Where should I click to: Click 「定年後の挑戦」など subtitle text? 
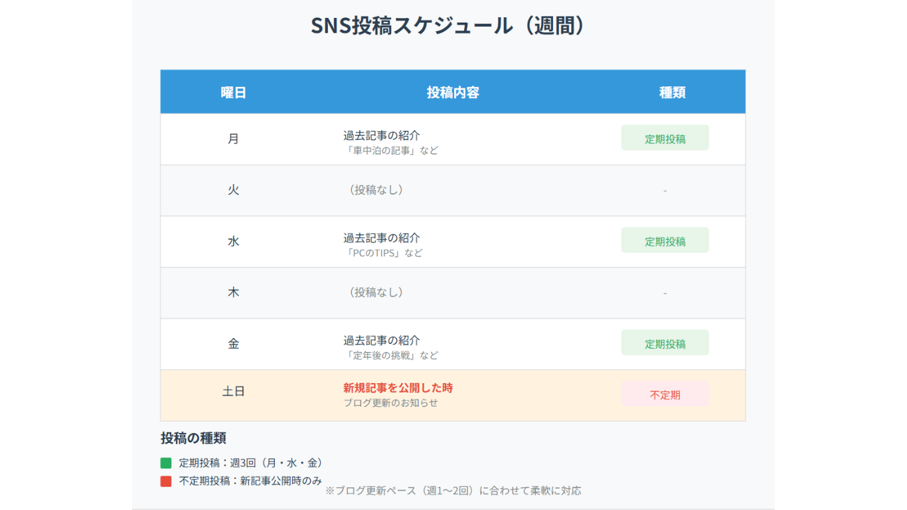coord(390,355)
